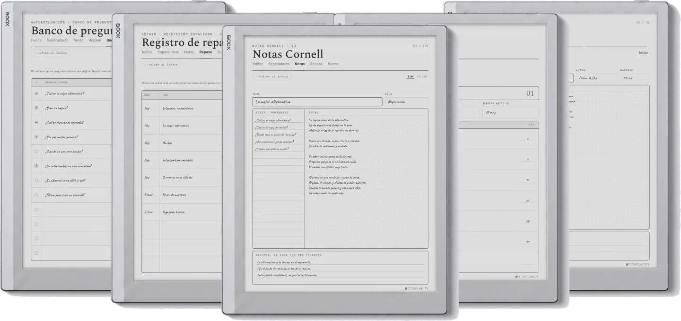Open Notas tab on Banco de preguntas page
This screenshot has height=321, width=681.
pos(79,40)
